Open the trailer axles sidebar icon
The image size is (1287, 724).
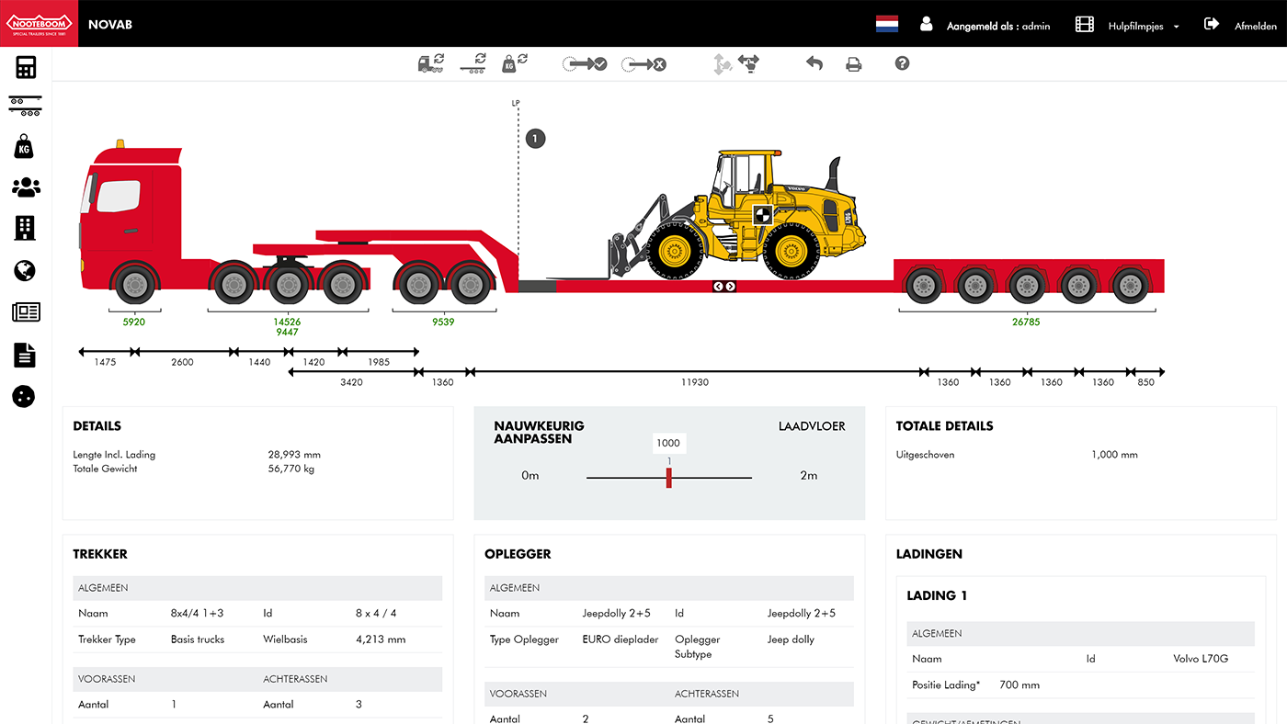(x=26, y=106)
